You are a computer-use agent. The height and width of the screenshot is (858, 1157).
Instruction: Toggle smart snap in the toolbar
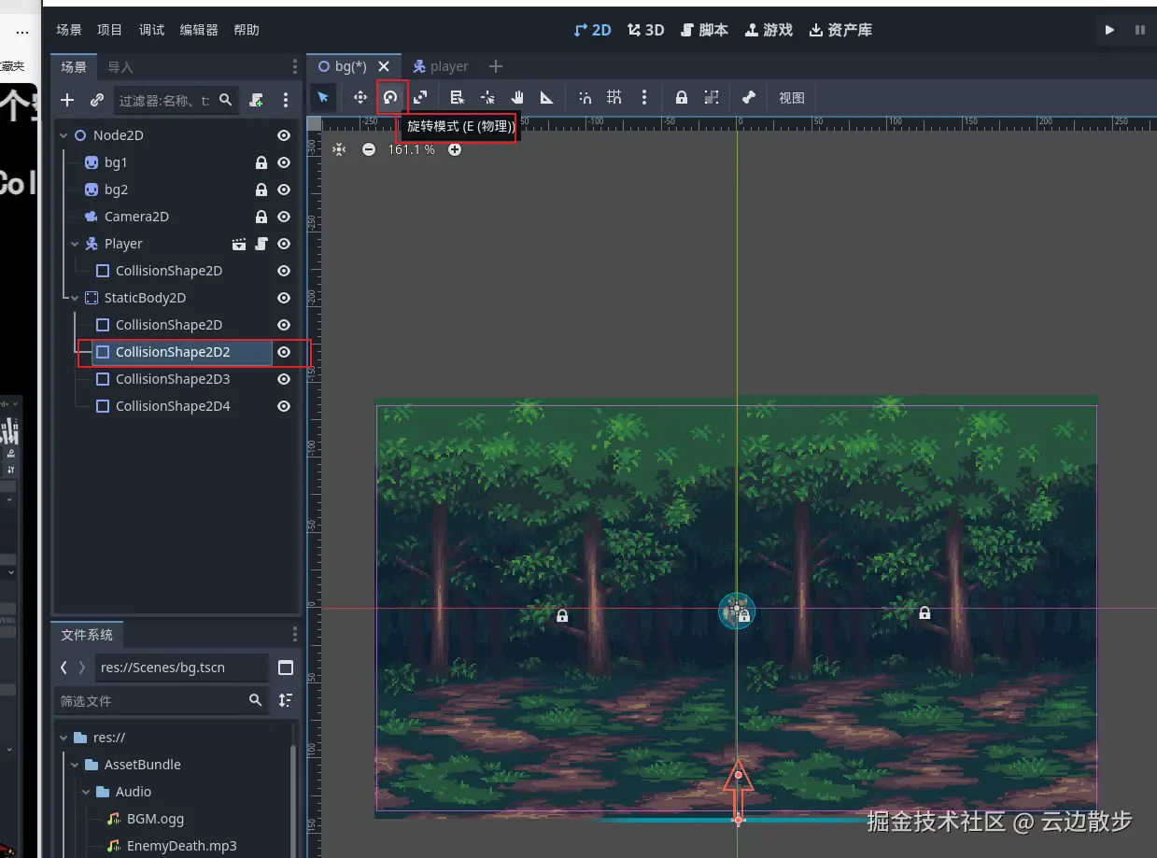[x=585, y=97]
